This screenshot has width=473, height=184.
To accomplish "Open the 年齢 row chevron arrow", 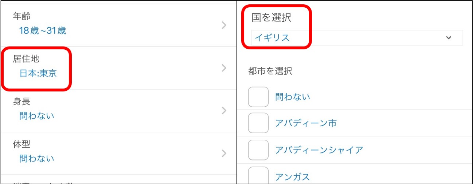I will coord(224,25).
